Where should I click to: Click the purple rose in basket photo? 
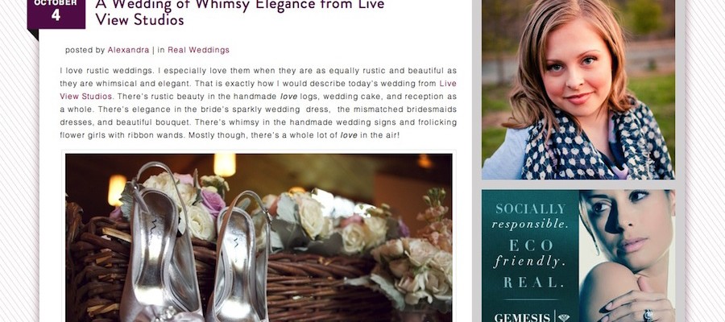coord(212,202)
